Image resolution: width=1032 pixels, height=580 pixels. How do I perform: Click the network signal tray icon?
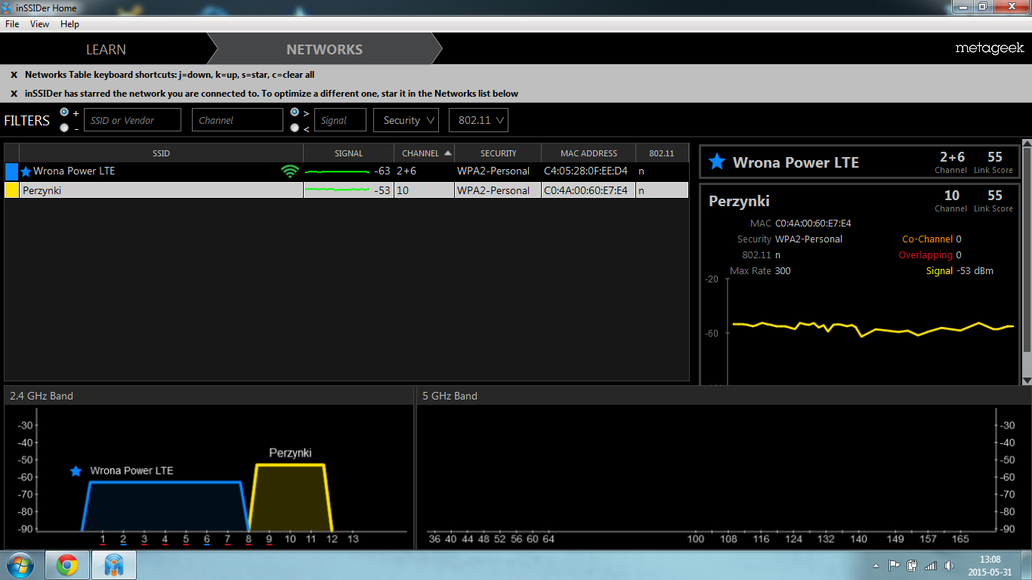tap(930, 566)
